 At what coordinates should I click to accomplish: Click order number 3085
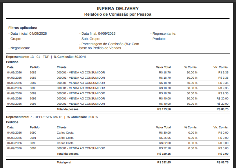[33, 73]
